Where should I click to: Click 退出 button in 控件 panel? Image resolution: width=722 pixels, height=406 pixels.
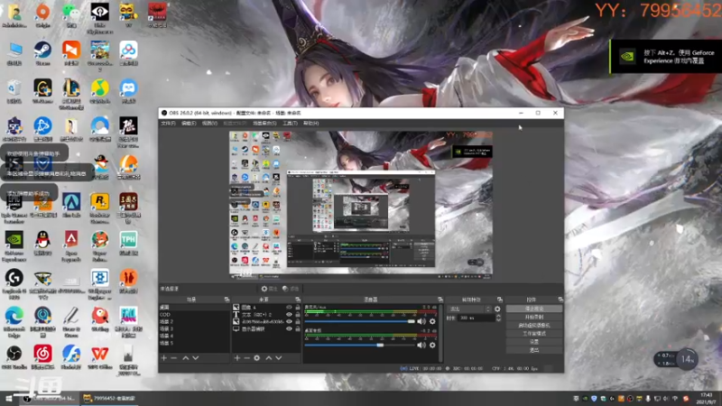534,350
